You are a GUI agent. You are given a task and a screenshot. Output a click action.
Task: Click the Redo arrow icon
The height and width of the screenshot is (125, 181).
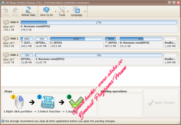[x=15, y=10]
